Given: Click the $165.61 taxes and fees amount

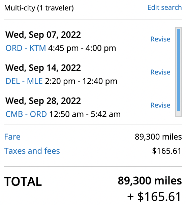Looking at the screenshot, I should tap(167, 151).
